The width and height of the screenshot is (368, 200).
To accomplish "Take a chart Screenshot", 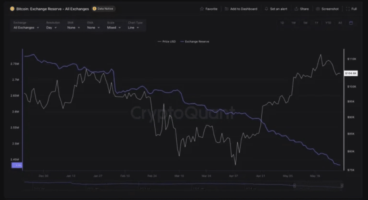I will [328, 9].
